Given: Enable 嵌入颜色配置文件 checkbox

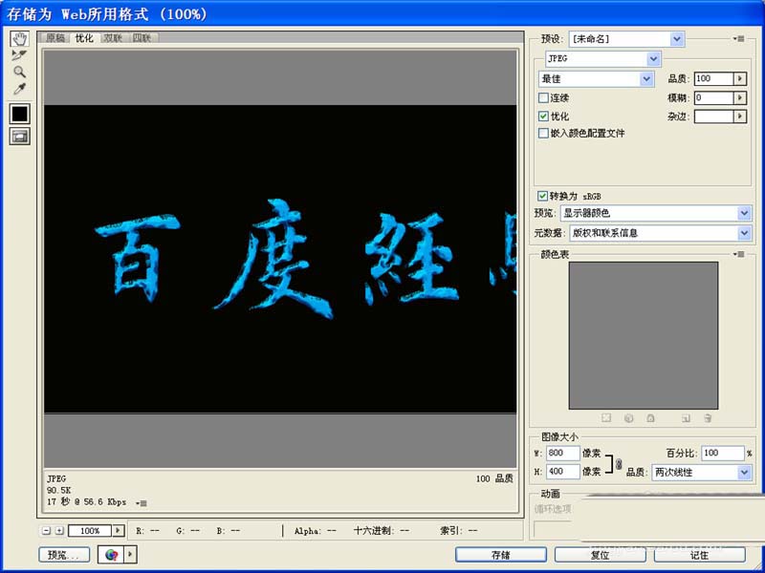Looking at the screenshot, I should tap(543, 133).
